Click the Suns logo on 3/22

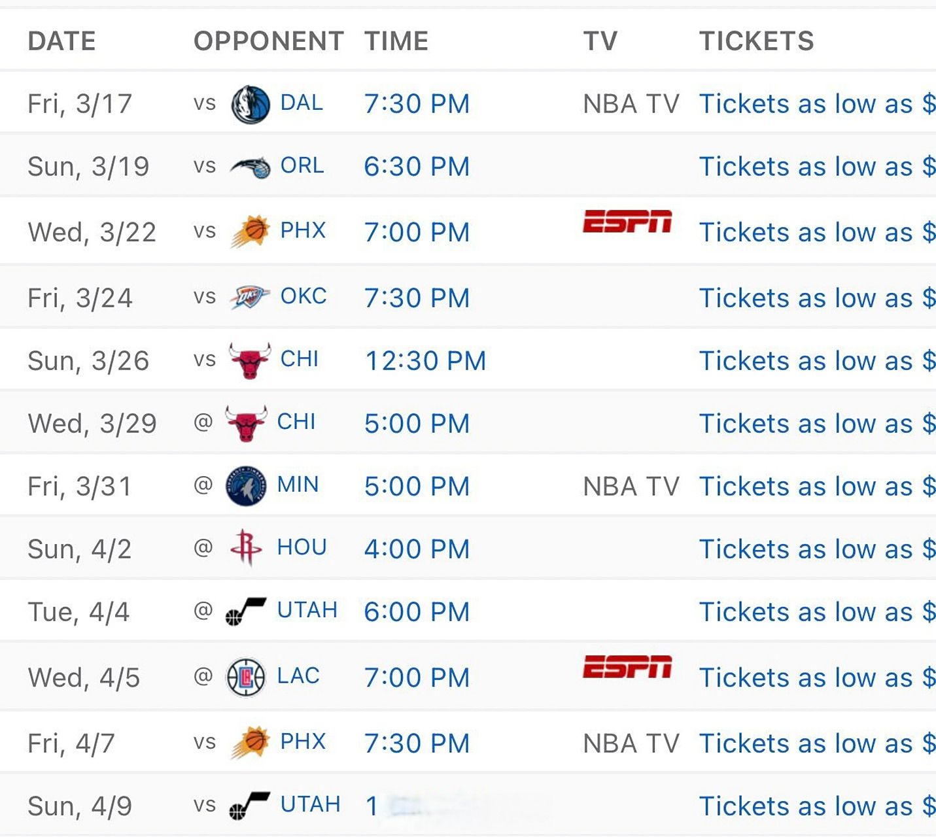(x=250, y=231)
